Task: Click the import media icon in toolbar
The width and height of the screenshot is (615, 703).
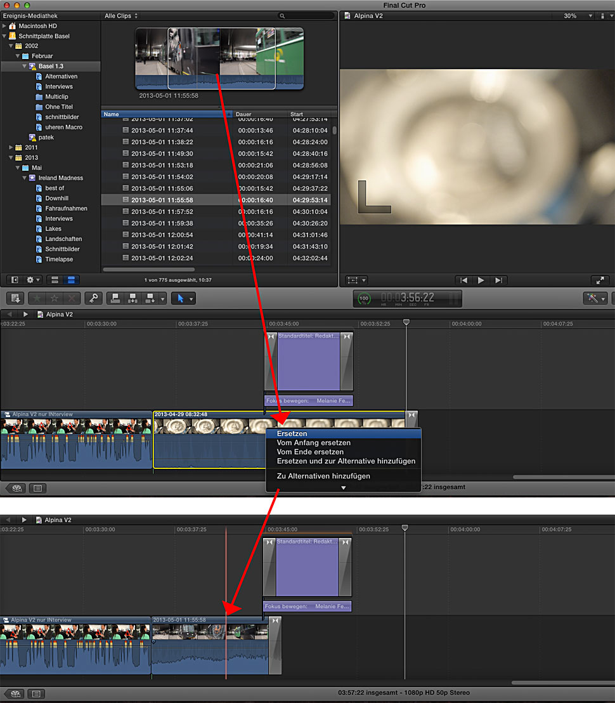Action: (x=16, y=298)
